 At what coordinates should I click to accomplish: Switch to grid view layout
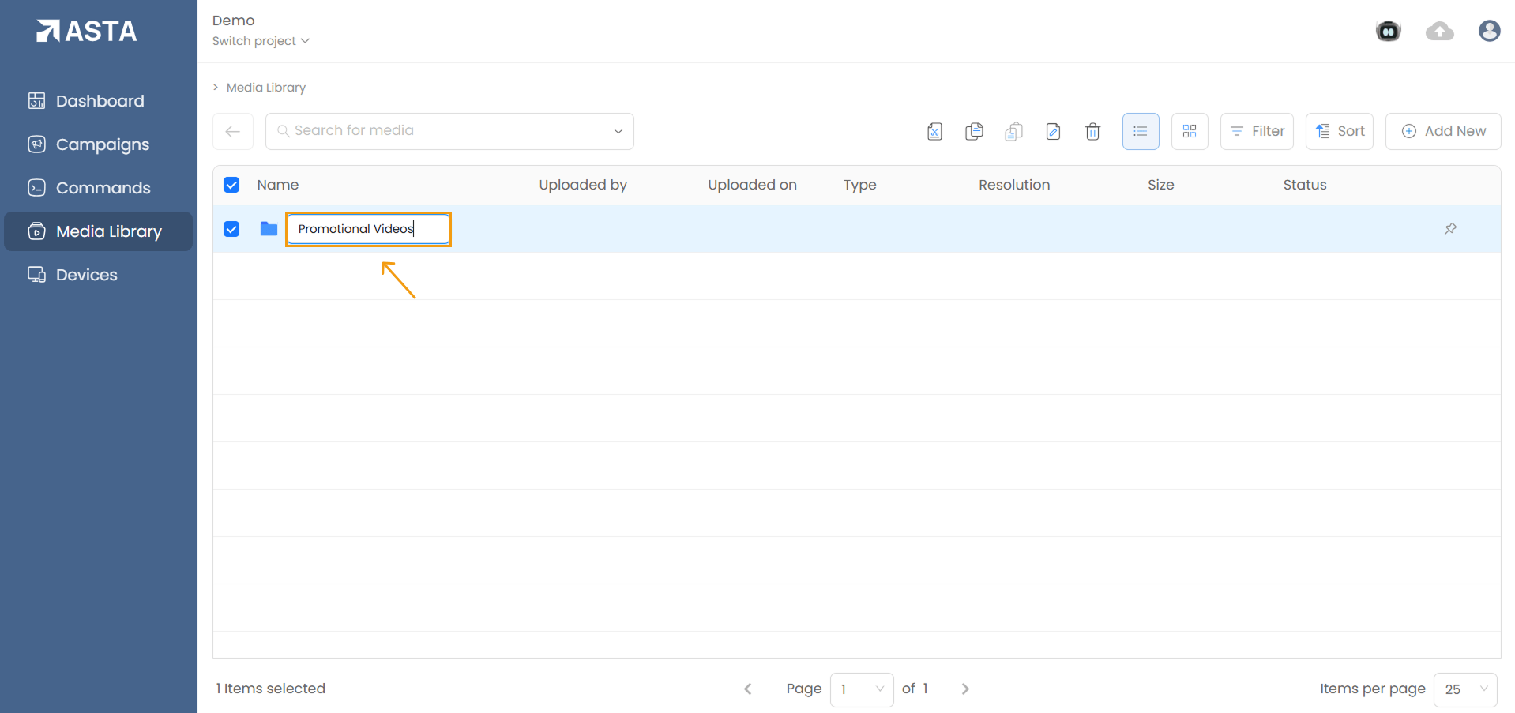[1190, 132]
